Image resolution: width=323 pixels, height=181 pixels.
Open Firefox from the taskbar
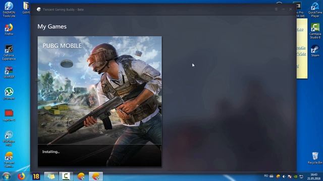coord(21,176)
